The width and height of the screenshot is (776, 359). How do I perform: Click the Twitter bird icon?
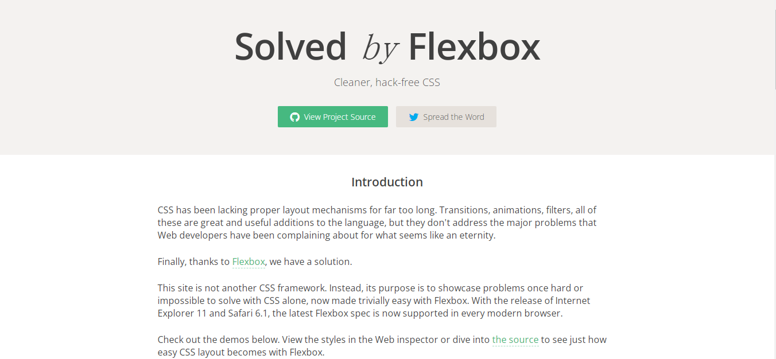(413, 117)
